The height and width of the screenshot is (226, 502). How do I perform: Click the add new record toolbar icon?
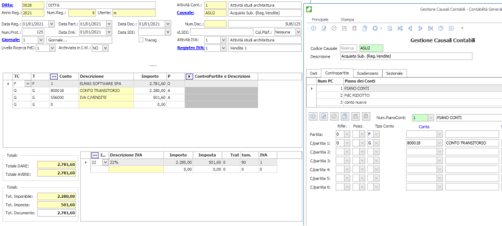(x=313, y=28)
